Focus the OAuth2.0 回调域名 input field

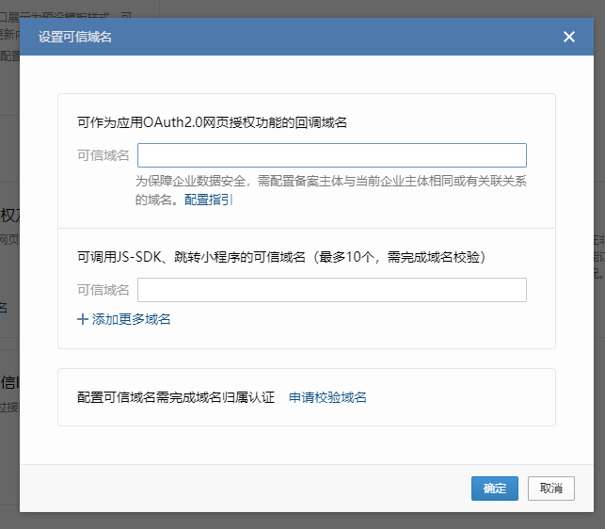point(331,155)
